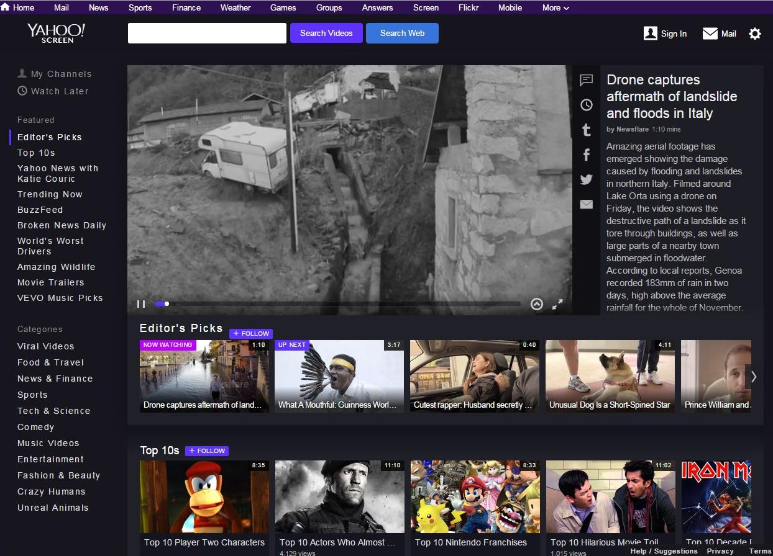Click the Watch Later clock icon beside video
Image resolution: width=773 pixels, height=556 pixels.
pyautogui.click(x=586, y=105)
